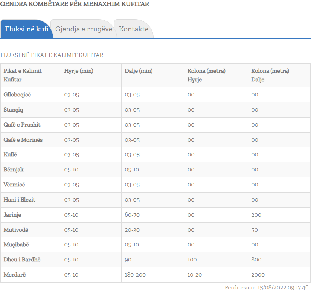The width and height of the screenshot is (311, 295).
Task: Open the Kontakte tab
Action: (134, 29)
